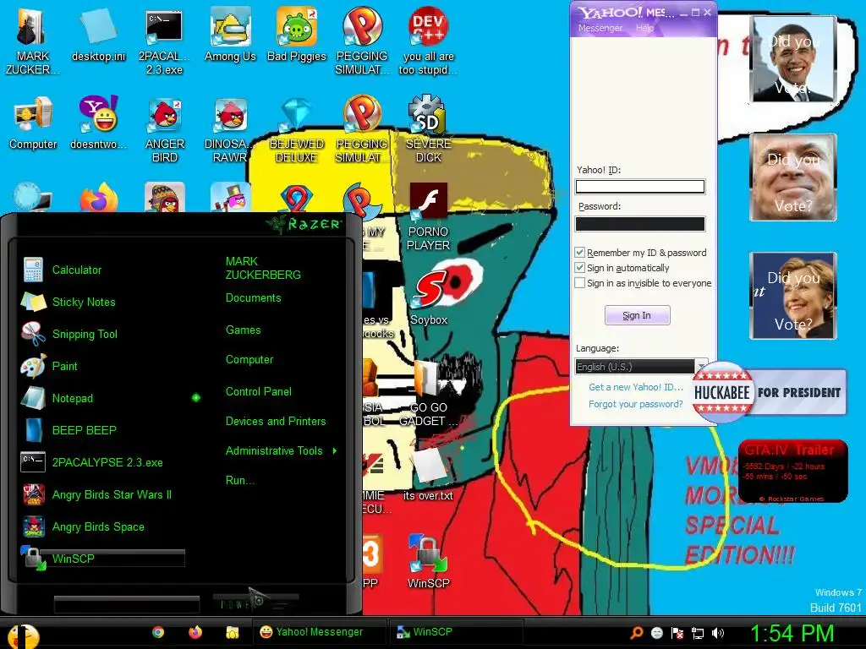Click Chrome icon in the taskbar
The image size is (866, 649).
coord(158,632)
